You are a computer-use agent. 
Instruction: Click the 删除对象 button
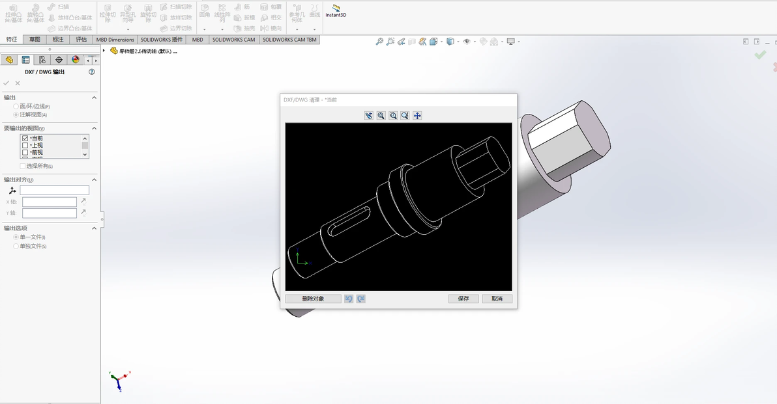313,299
